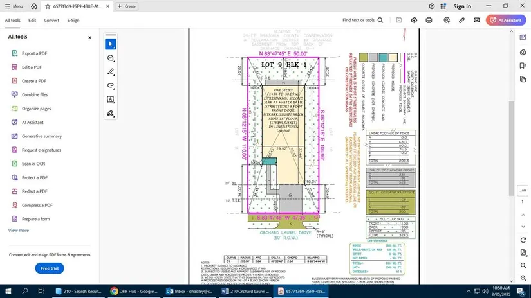Viewport: 531px width, 298px height.
Task: Activate the add text box tool
Action: 111,100
